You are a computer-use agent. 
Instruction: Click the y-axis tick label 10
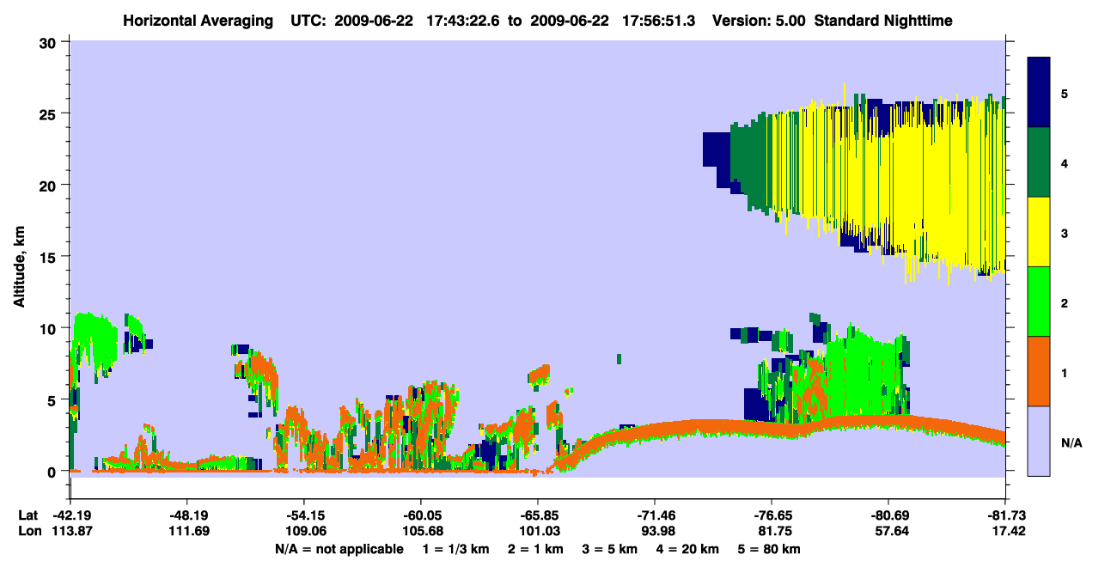pos(50,328)
